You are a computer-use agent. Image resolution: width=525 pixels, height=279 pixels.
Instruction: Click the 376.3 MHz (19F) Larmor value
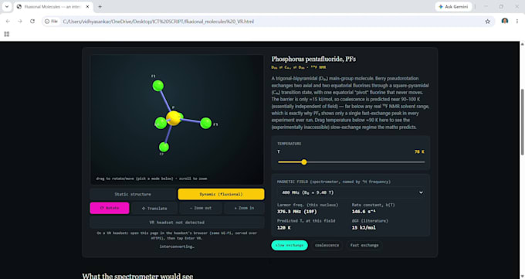[x=296, y=212]
